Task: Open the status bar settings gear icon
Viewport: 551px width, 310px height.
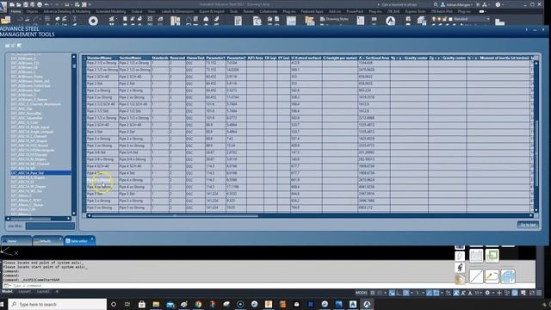Action: (487, 293)
